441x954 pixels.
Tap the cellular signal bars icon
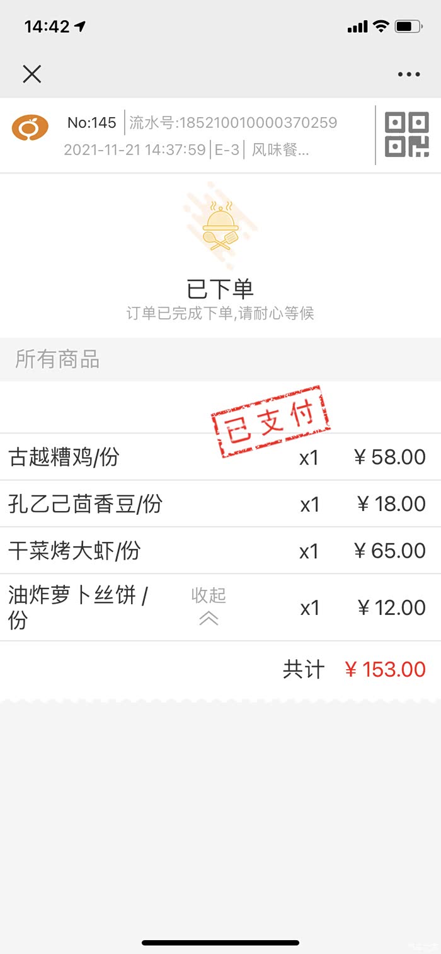coord(357,26)
